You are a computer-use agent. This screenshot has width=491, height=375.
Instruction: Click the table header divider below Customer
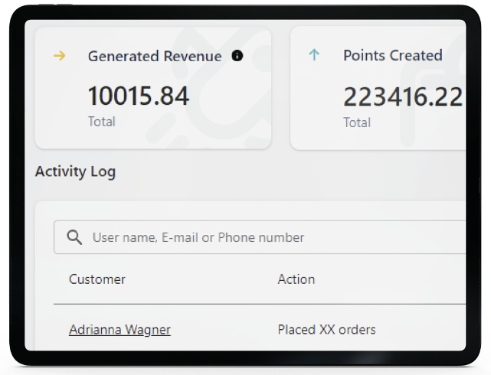(x=153, y=304)
